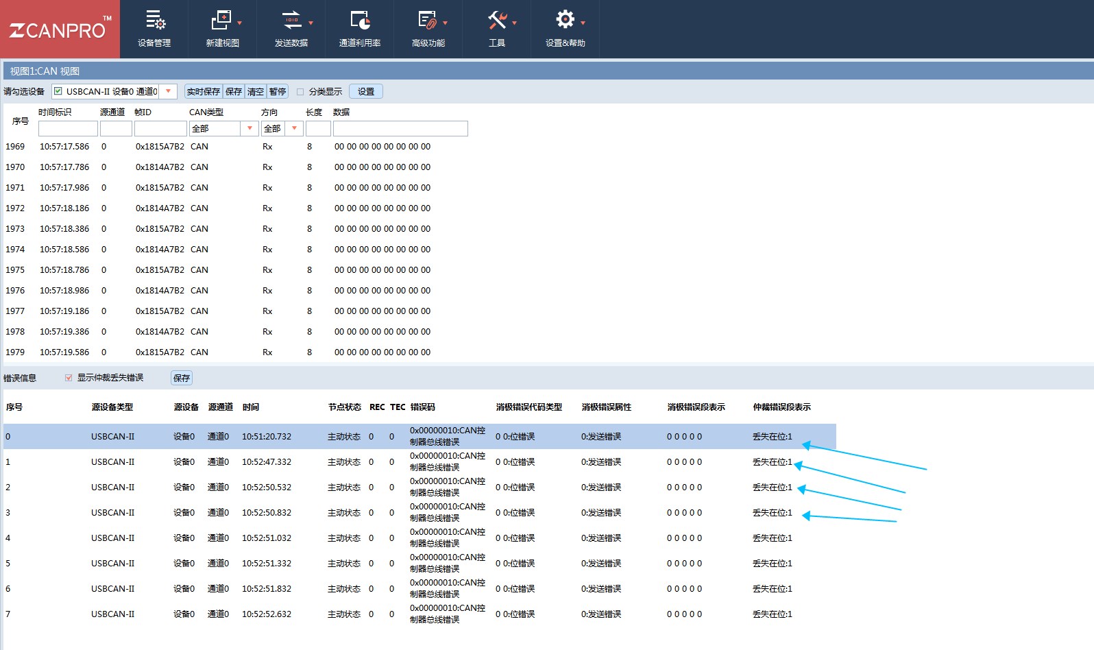
Task: Expand the 工具 dropdown arrow
Action: (x=514, y=23)
